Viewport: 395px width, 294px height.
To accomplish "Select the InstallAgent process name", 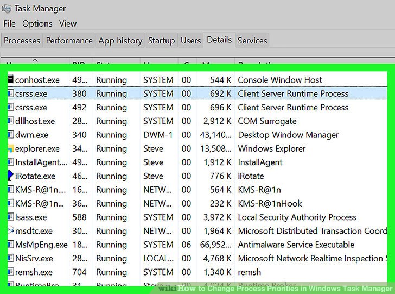I will pos(41,162).
